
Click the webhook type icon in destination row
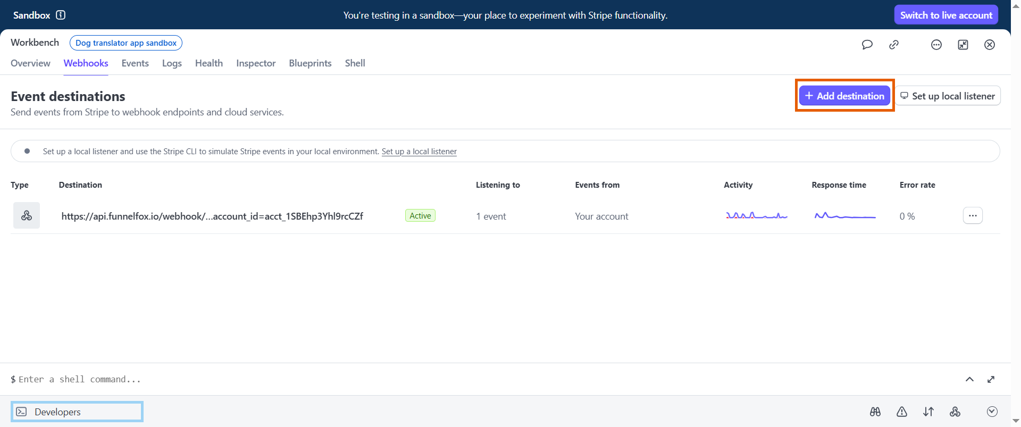click(x=27, y=215)
